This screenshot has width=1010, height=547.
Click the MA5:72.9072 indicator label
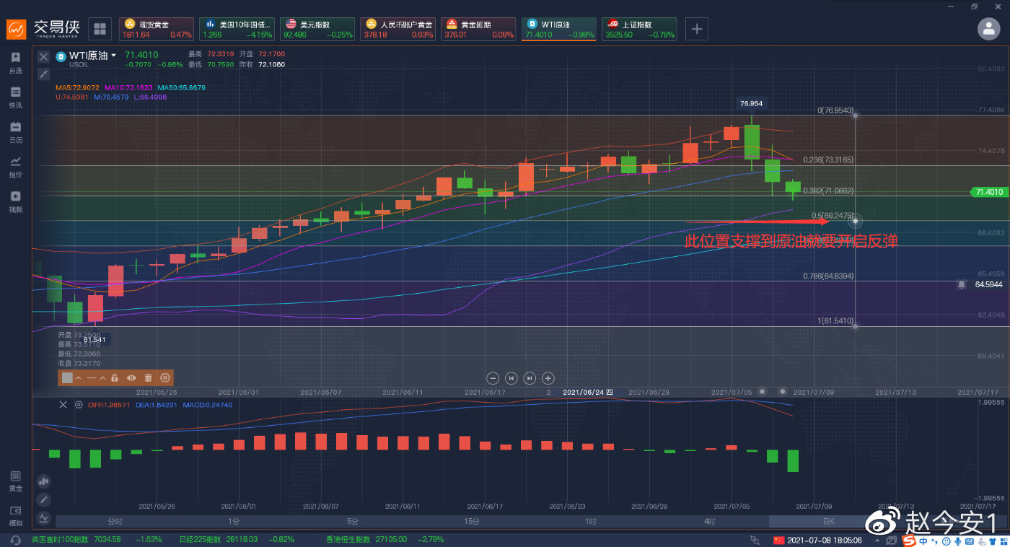point(78,87)
